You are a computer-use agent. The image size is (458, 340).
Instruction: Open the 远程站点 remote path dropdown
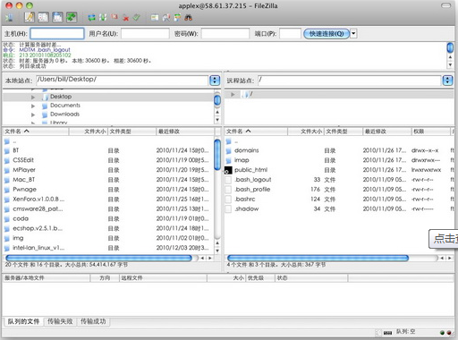(x=447, y=81)
